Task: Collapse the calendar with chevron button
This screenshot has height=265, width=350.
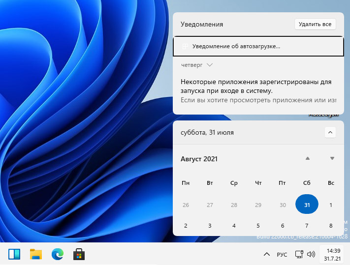Action: click(x=330, y=132)
